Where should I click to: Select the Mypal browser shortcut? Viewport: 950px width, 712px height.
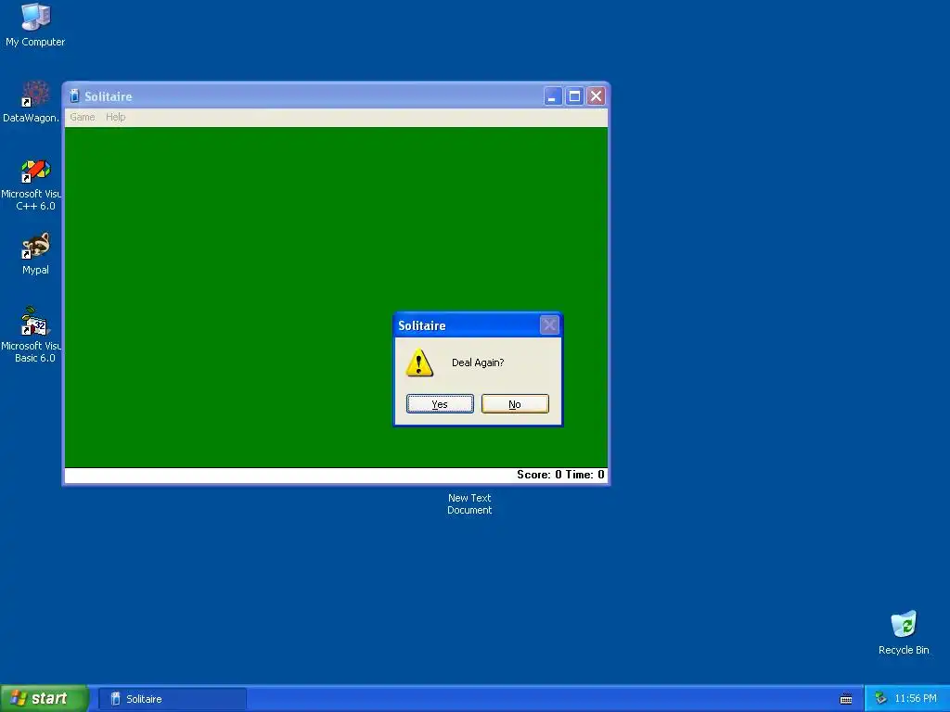(35, 254)
